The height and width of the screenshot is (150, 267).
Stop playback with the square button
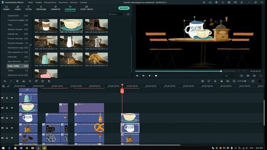156,76
